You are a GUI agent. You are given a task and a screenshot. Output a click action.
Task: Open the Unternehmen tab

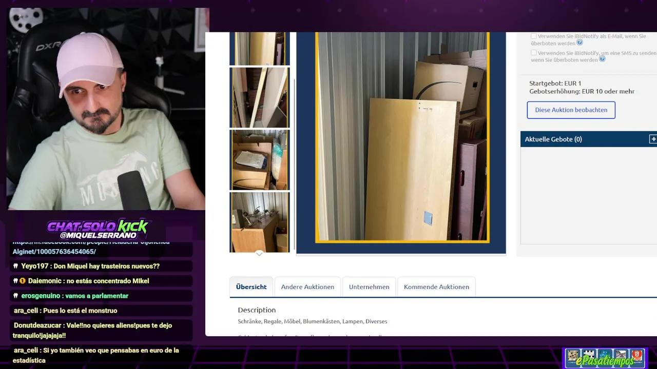pos(369,287)
